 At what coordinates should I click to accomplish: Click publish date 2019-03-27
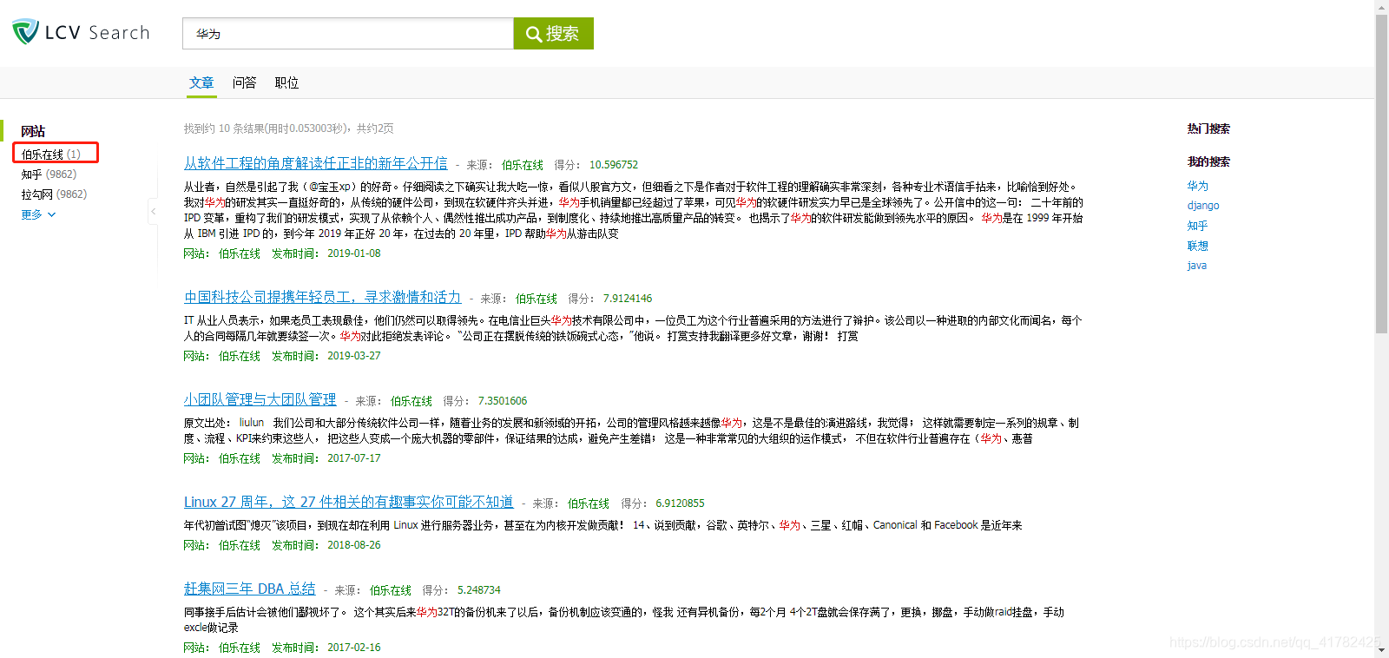tap(353, 356)
